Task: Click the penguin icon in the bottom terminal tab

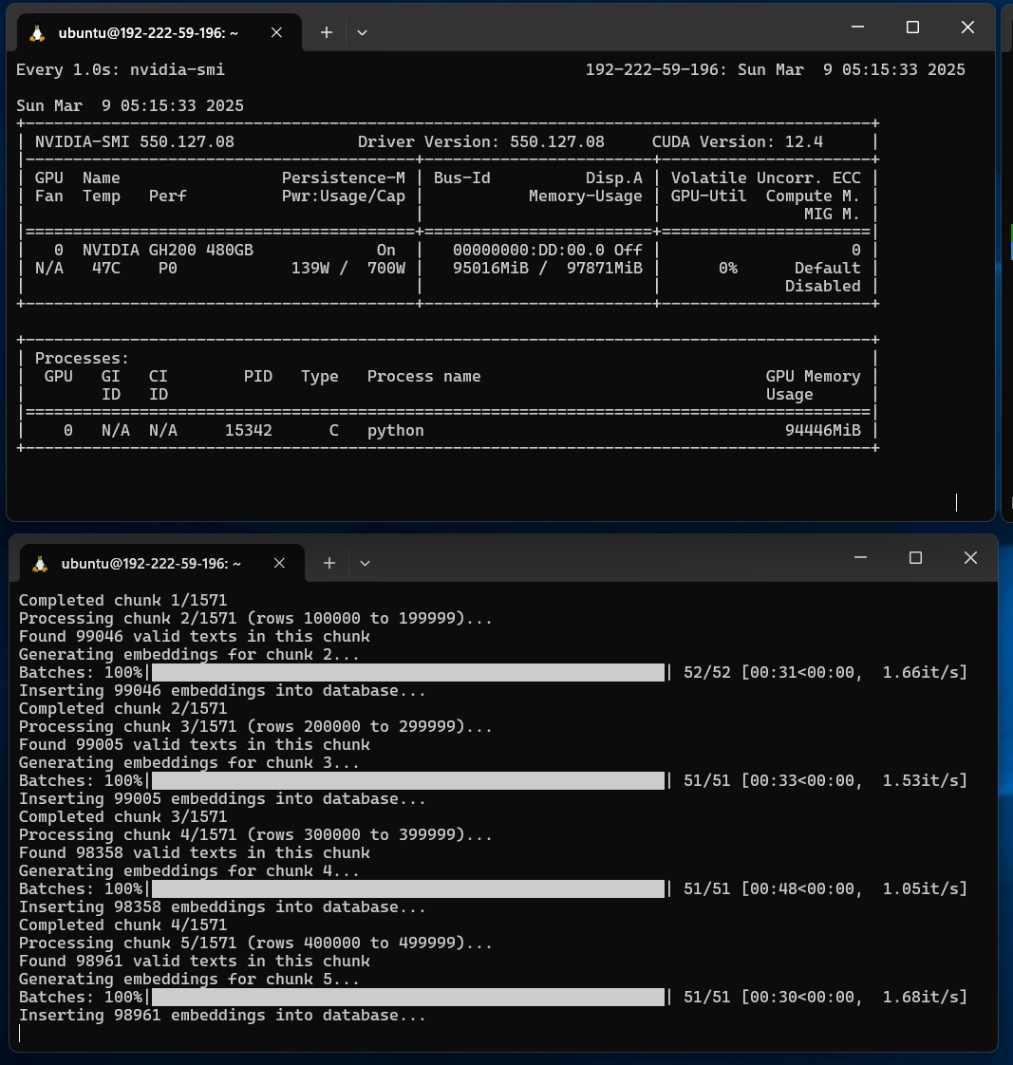Action: pos(40,564)
